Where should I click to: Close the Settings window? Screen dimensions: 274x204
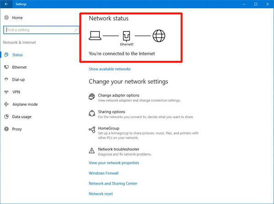pyautogui.click(x=268, y=4)
